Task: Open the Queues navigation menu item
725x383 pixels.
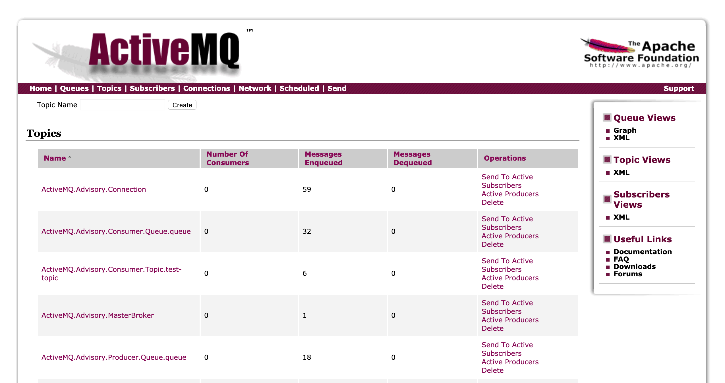Action: [74, 88]
